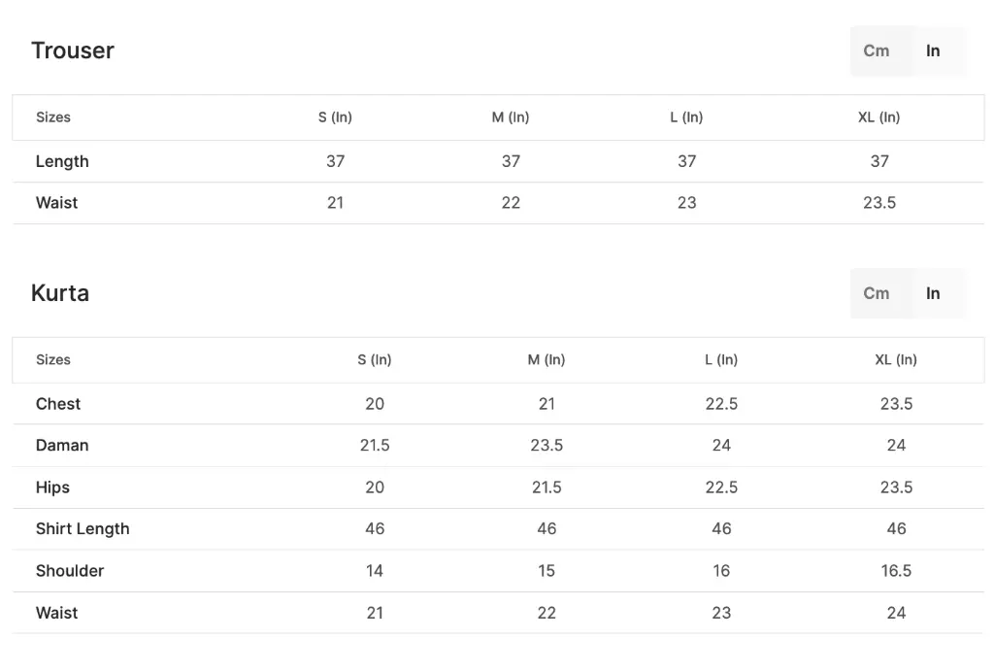Screen dimensions: 994x672
Task: Click Kurta Hips row label
Action: (x=52, y=487)
